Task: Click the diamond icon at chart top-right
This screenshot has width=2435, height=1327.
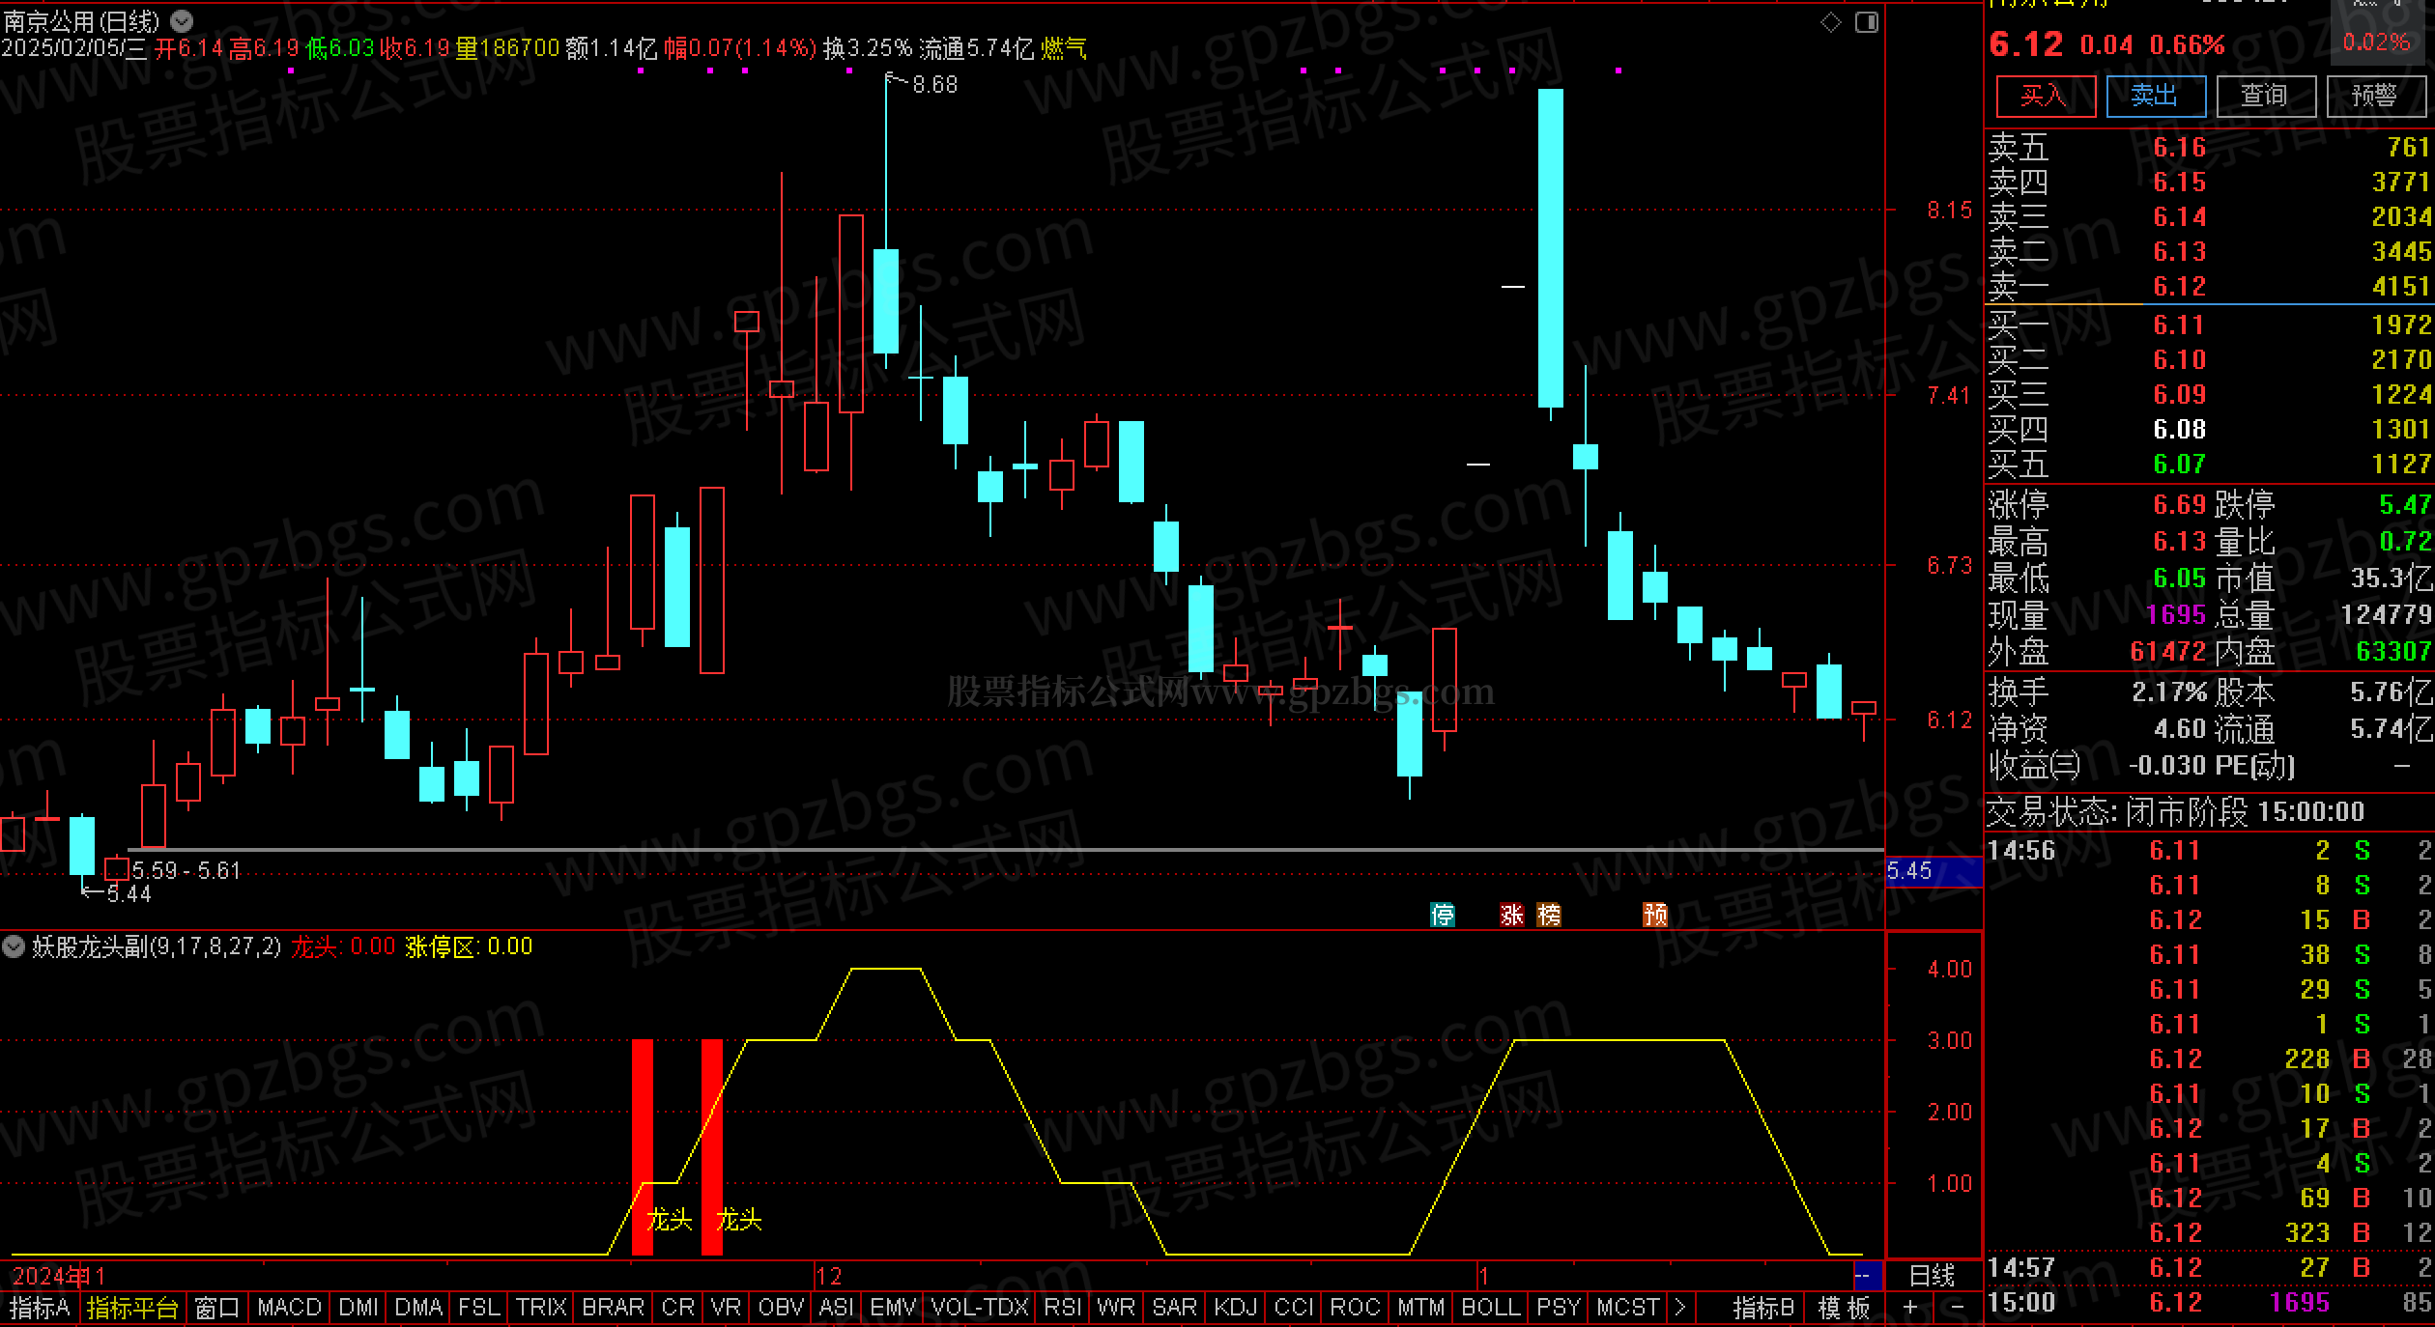Action: pos(1830,22)
